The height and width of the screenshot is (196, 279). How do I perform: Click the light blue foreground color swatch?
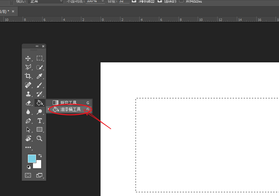[32, 158]
